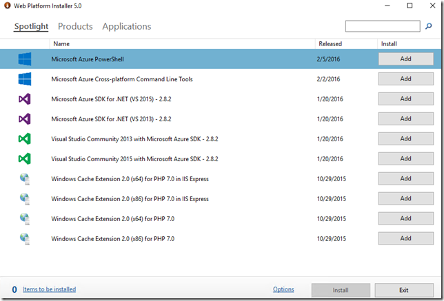444x301 pixels.
Task: Open the Items to be installed link
Action: point(49,289)
